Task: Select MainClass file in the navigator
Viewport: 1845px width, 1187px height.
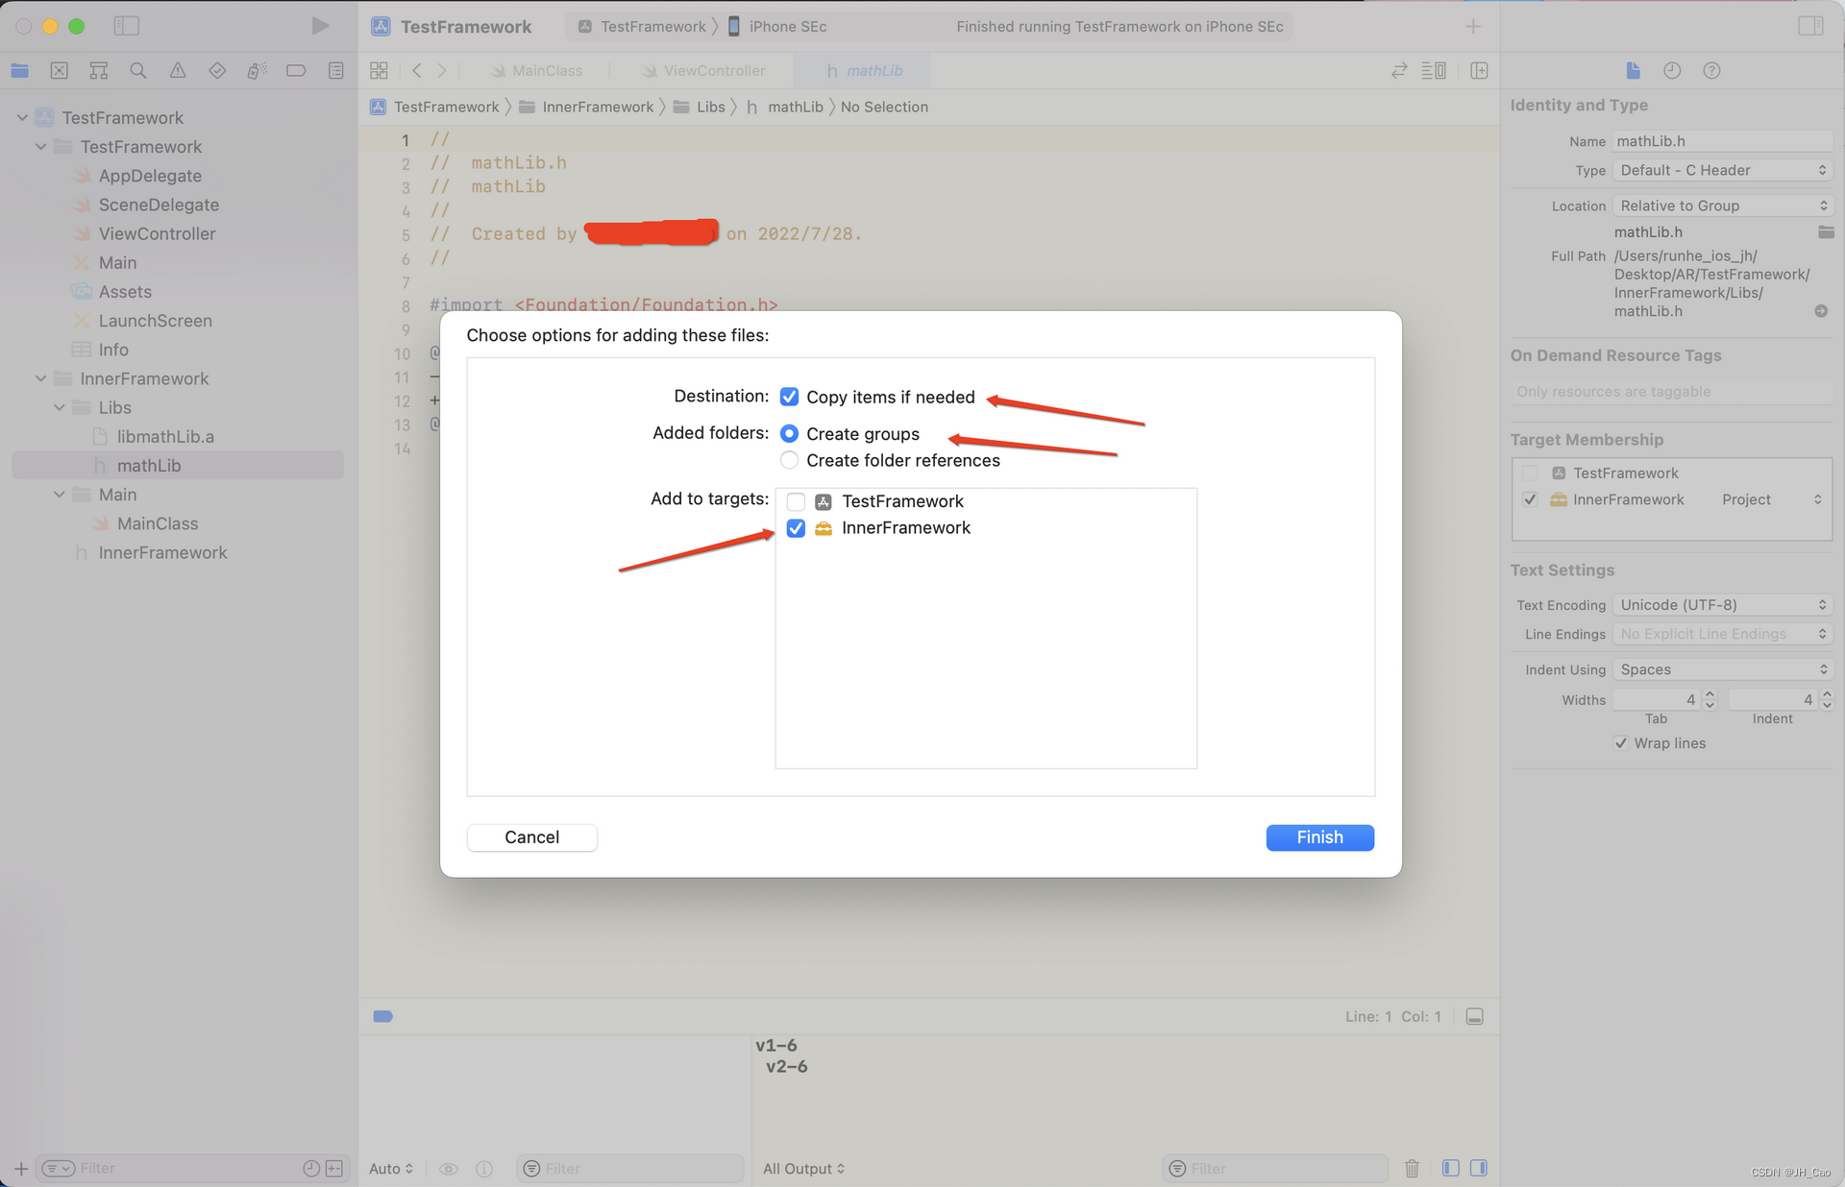Action: 158,523
